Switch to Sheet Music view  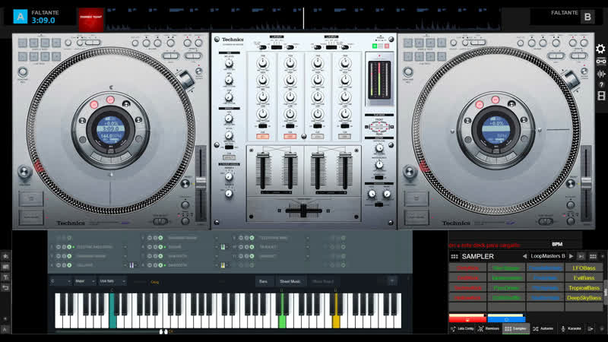click(290, 281)
